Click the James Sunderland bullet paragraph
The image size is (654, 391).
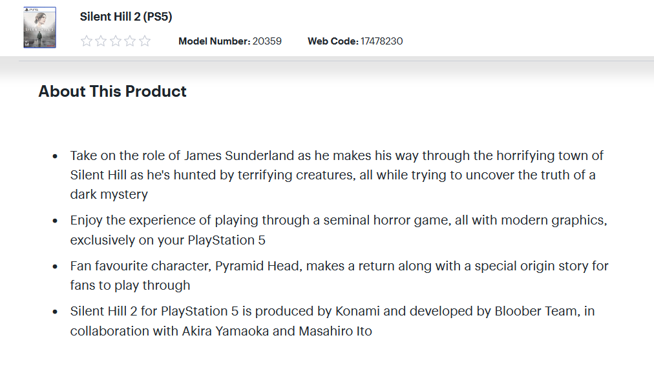click(337, 175)
